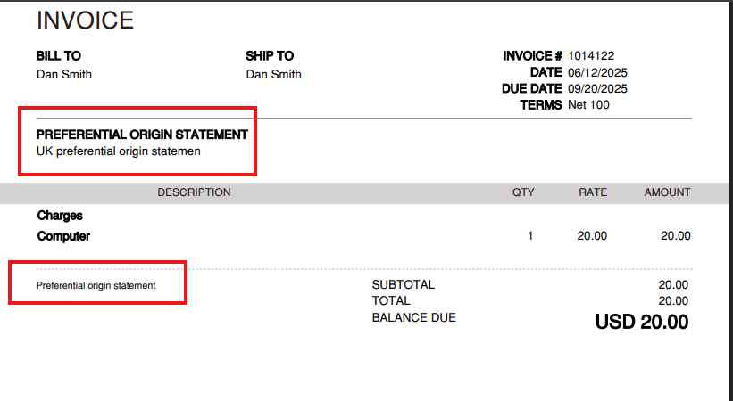Viewport: 733px width, 401px height.
Task: Click the QTY column header
Action: click(x=523, y=192)
